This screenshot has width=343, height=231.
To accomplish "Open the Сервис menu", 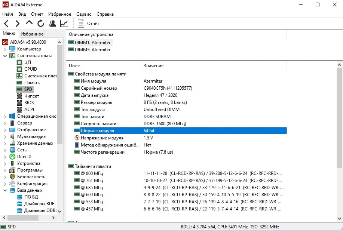I will (x=84, y=14).
